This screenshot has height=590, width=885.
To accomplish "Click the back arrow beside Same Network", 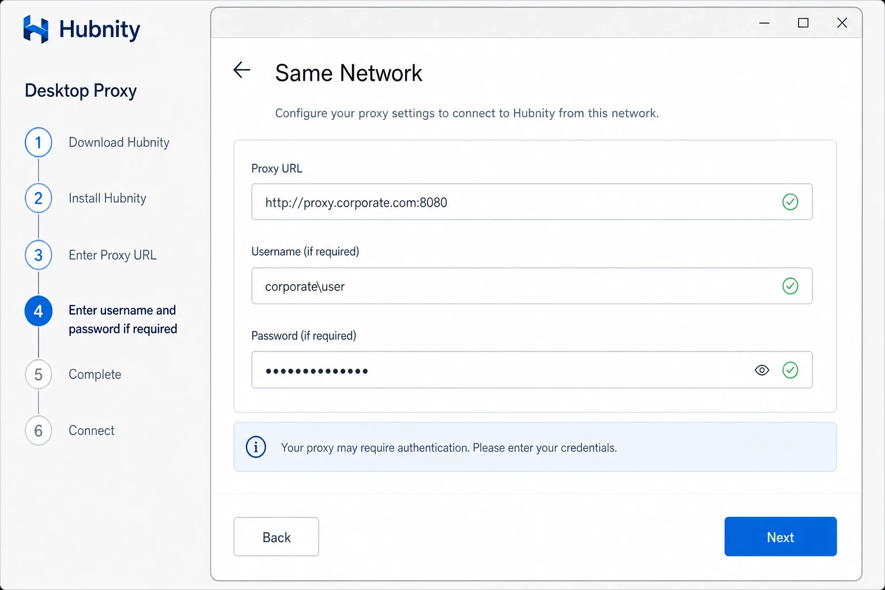I will [242, 70].
